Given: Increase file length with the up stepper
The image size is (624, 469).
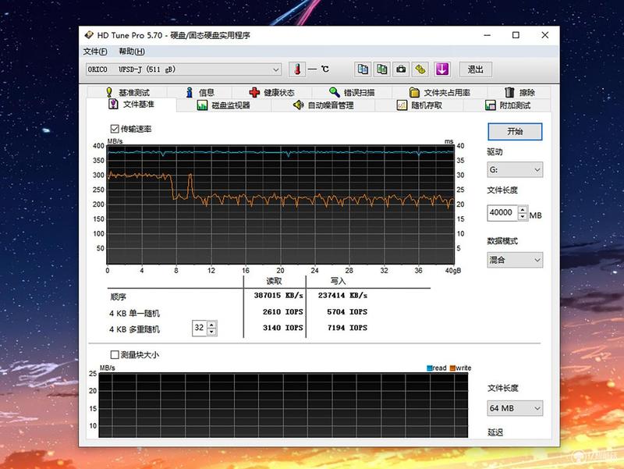Looking at the screenshot, I should click(523, 209).
